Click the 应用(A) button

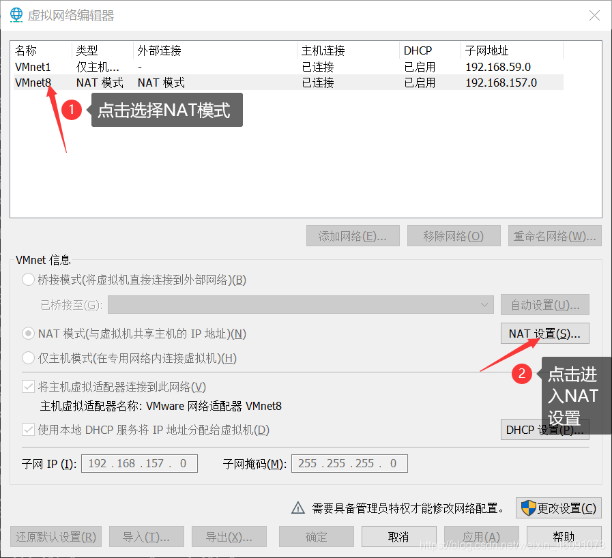coord(481,537)
